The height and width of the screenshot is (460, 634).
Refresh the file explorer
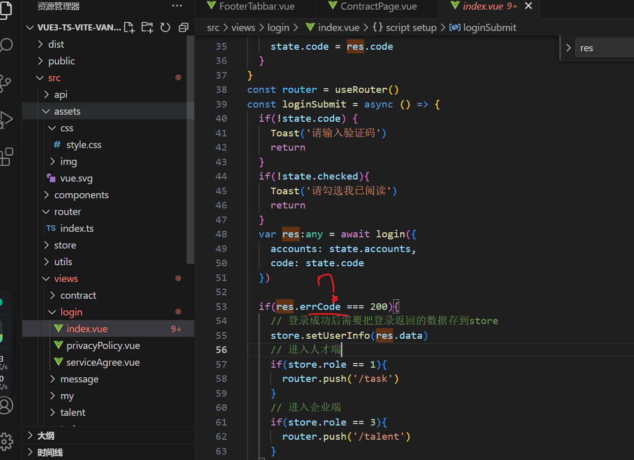tap(165, 27)
